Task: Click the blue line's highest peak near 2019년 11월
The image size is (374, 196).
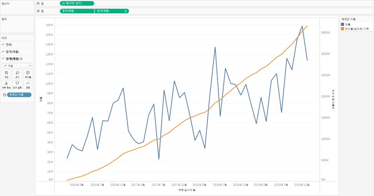Action: 302,26
